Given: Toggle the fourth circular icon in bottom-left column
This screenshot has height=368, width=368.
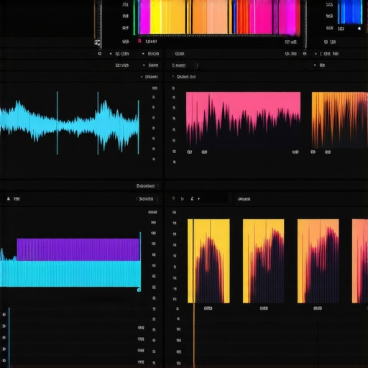Looking at the screenshot, I should pos(4,349).
